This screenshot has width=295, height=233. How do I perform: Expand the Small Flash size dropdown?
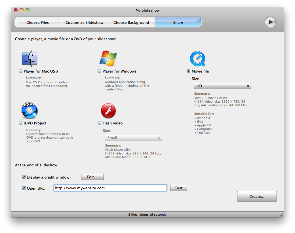[133, 138]
